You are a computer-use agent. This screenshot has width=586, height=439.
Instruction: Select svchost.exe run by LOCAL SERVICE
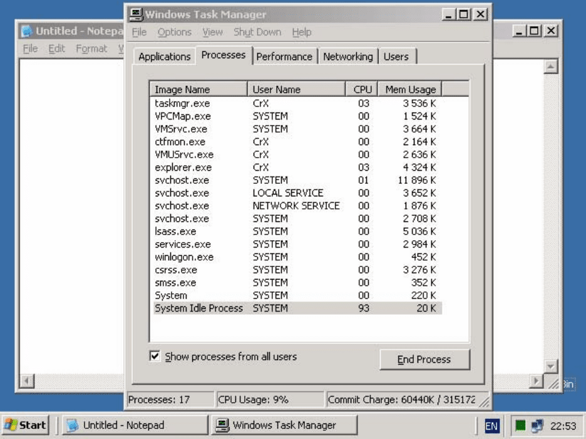tap(297, 193)
